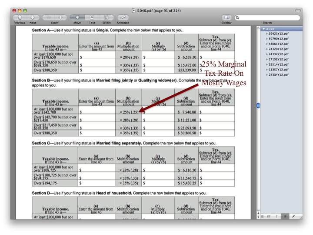Select the Move hand tool
Screen dimensions: 313x235
click(x=77, y=17)
